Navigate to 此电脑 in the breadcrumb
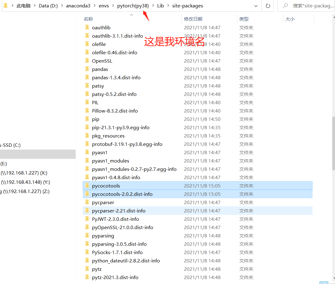 (23, 6)
